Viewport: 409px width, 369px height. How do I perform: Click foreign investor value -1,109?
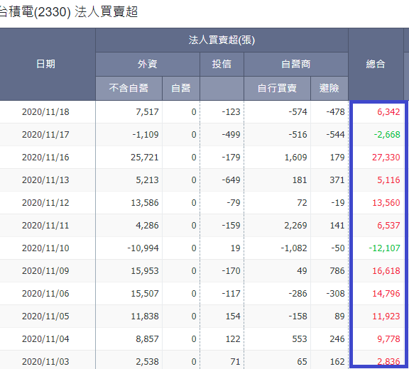point(146,135)
